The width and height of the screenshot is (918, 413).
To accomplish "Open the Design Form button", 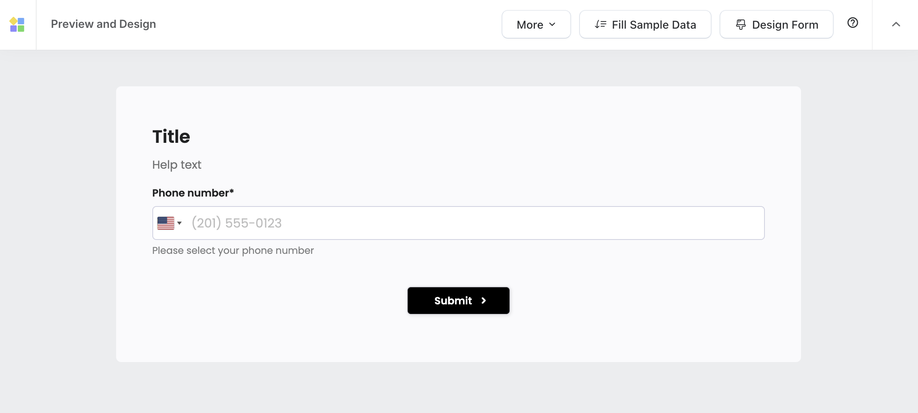I will pos(776,25).
